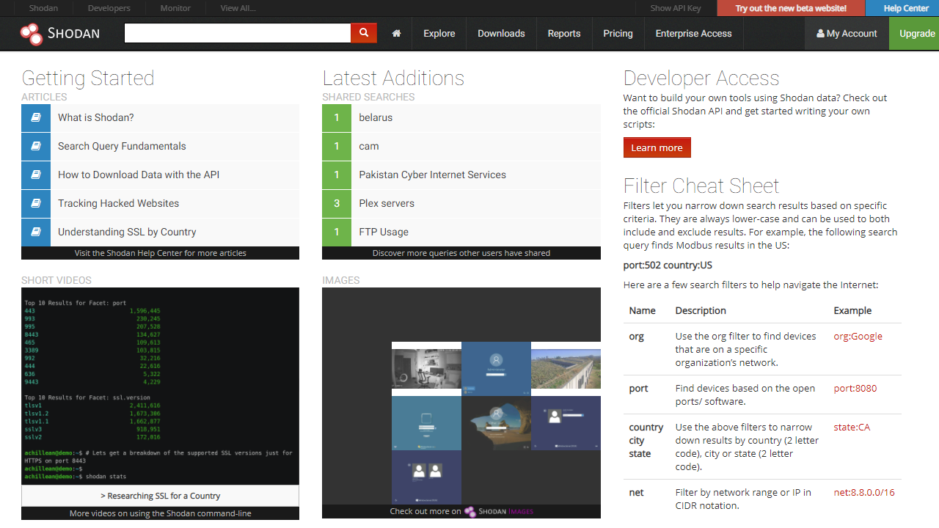Open shared search Pakistan Cyber Internet Services
The image size is (939, 528).
tap(432, 175)
